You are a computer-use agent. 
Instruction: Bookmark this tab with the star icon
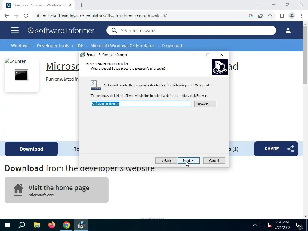(270, 16)
